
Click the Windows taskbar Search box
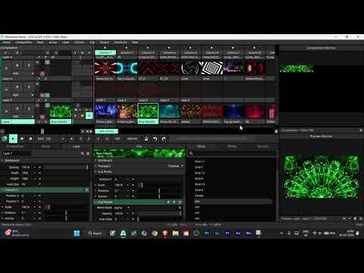[95, 233]
